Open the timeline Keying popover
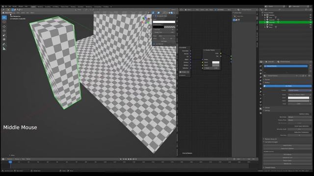Viewport: 314px width, 176px height. point(17,159)
